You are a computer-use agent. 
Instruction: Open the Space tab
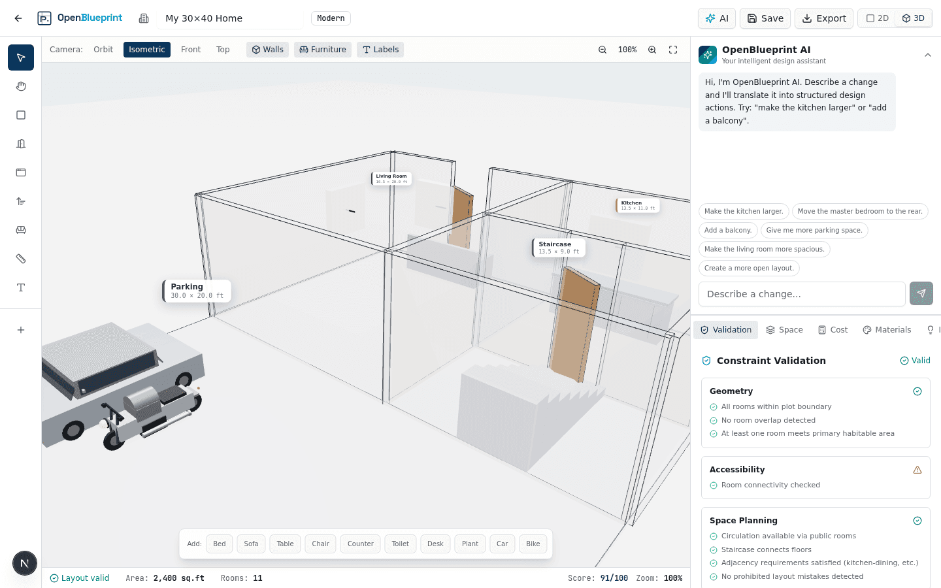(x=784, y=330)
